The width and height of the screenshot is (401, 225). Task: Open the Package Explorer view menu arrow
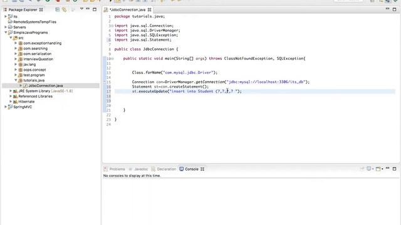tap(81, 9)
